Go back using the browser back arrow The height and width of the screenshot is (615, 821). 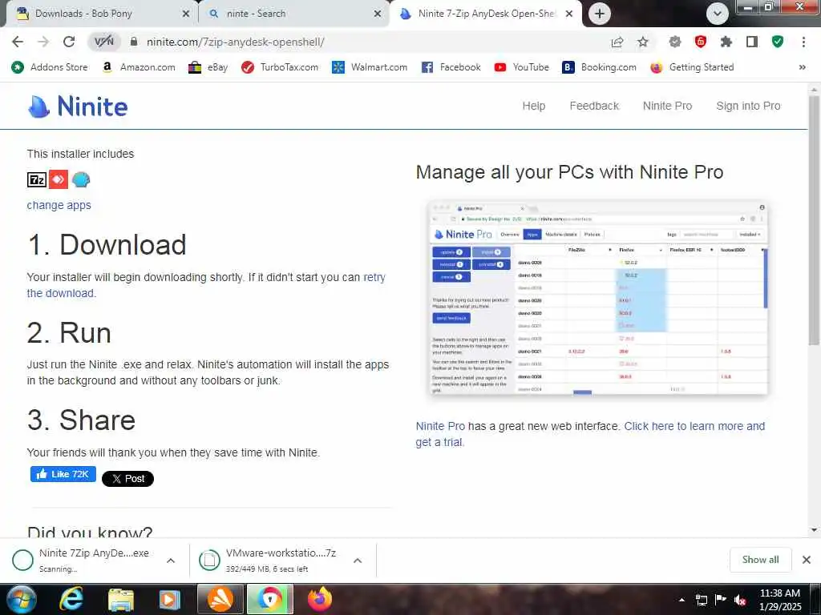(18, 42)
